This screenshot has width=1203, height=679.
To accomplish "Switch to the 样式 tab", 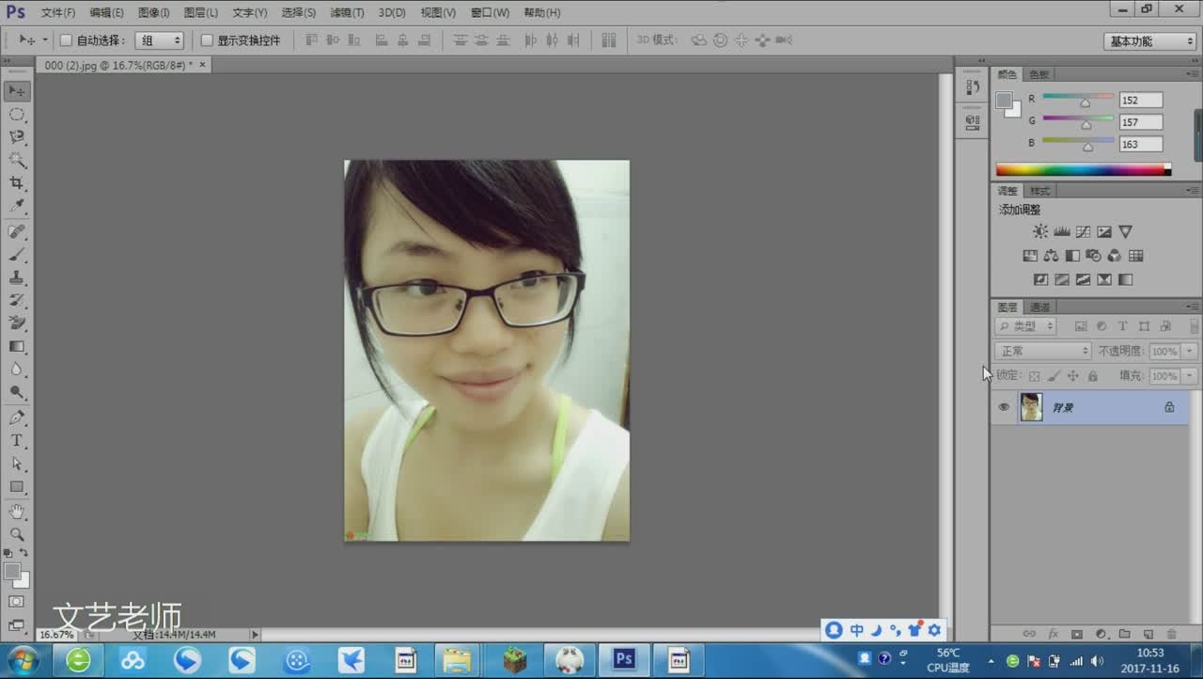I will point(1039,191).
